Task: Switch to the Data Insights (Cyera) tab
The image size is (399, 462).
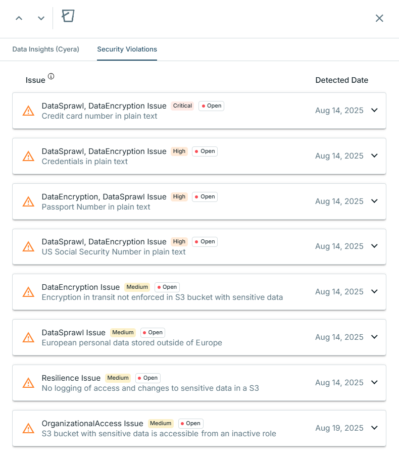Action: click(x=45, y=49)
